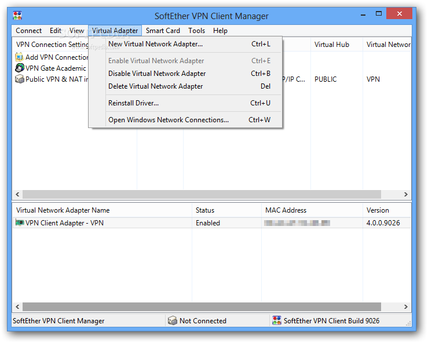
Task: Select the VPN Client Adapter - VPN row
Action: (x=211, y=223)
